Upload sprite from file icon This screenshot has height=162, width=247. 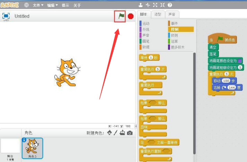point(122,133)
